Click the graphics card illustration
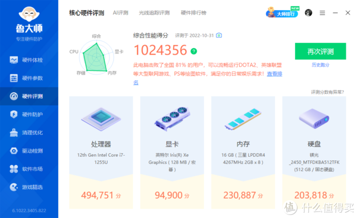The width and height of the screenshot is (357, 218). (x=172, y=119)
